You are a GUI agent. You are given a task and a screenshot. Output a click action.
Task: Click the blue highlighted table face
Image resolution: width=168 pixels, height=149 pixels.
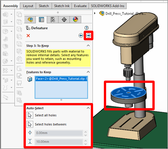(x=129, y=93)
